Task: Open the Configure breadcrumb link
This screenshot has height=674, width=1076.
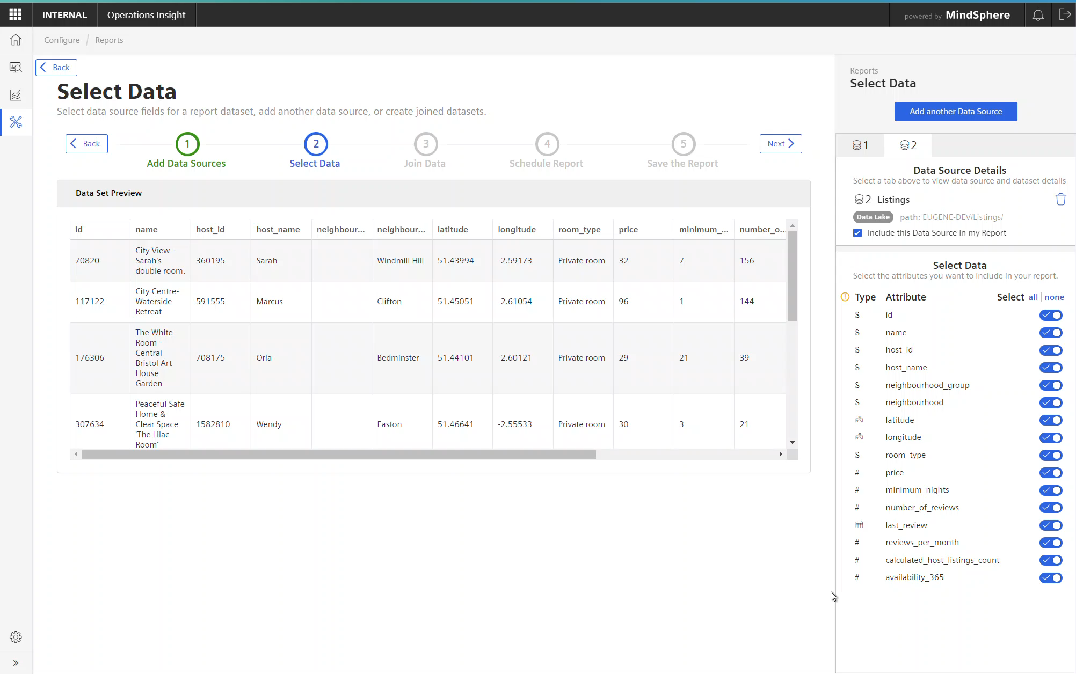Action: click(62, 40)
